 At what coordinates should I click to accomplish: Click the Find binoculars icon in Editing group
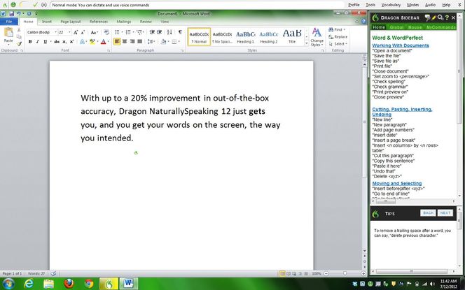(331, 30)
